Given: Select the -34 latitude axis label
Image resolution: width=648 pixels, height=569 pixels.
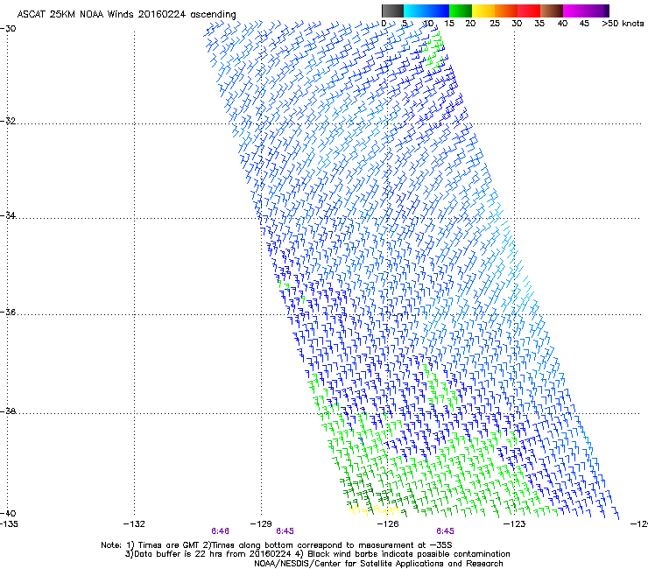Looking at the screenshot, I should point(8,215).
